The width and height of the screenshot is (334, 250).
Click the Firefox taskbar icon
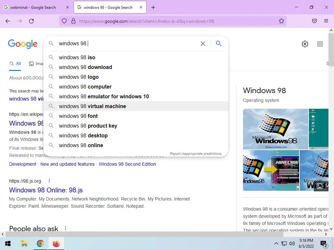tap(56, 243)
